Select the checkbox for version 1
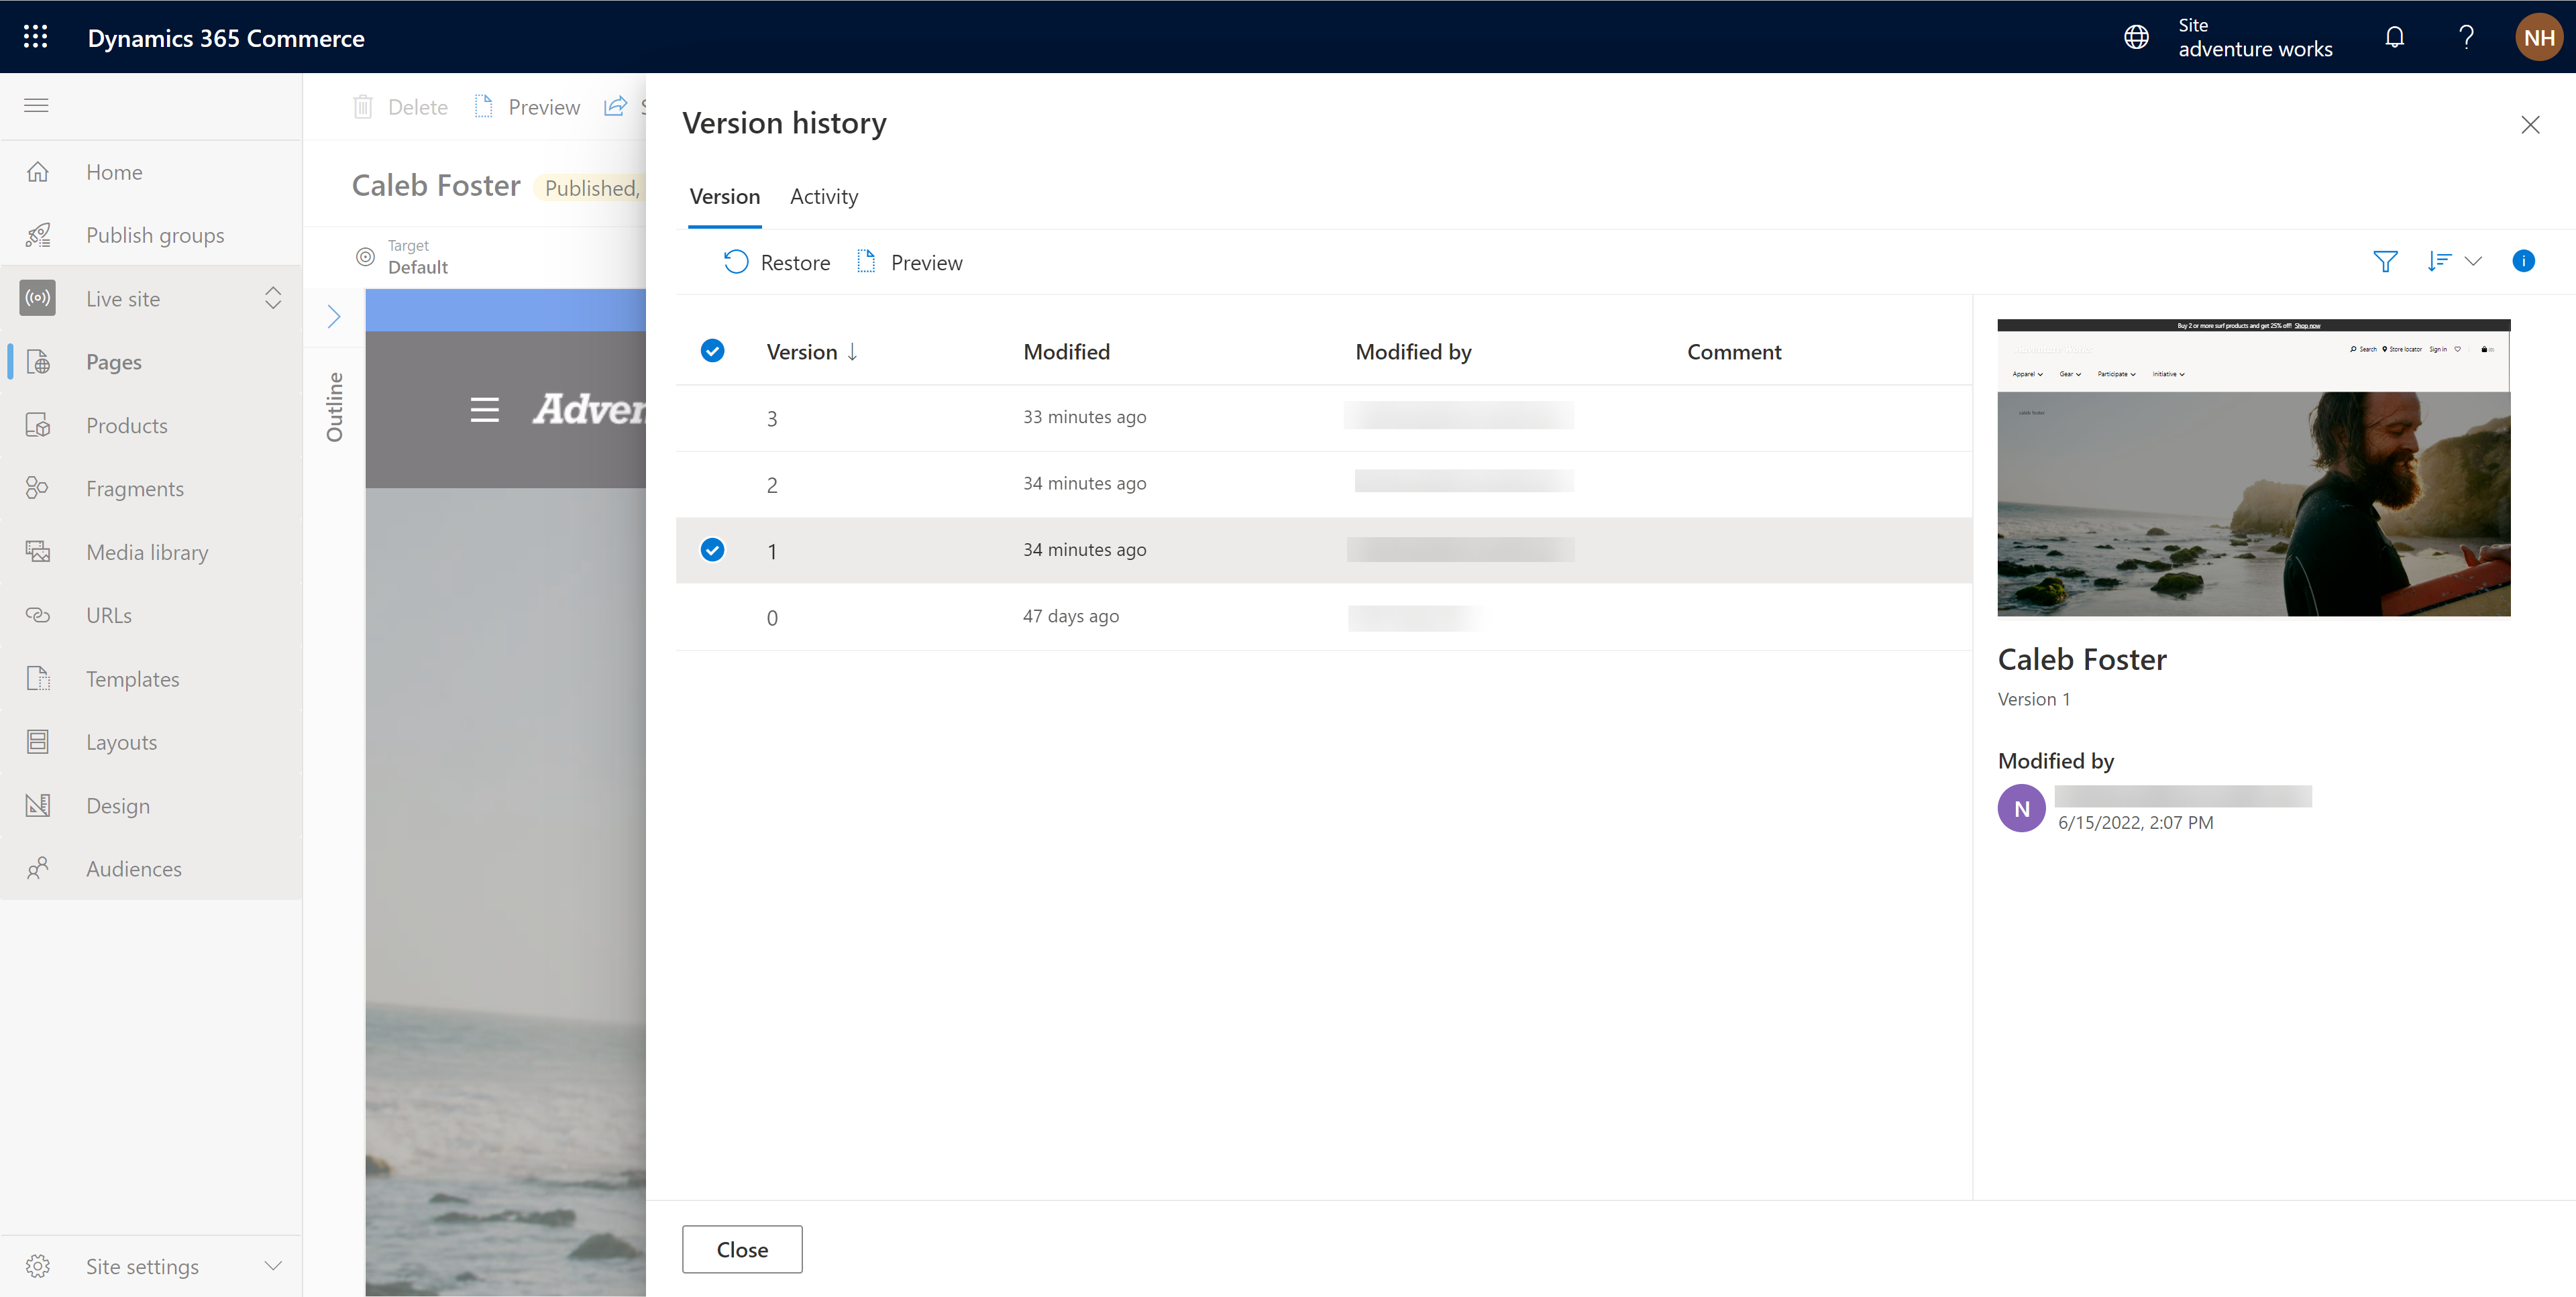This screenshot has width=2576, height=1297. pyautogui.click(x=713, y=548)
